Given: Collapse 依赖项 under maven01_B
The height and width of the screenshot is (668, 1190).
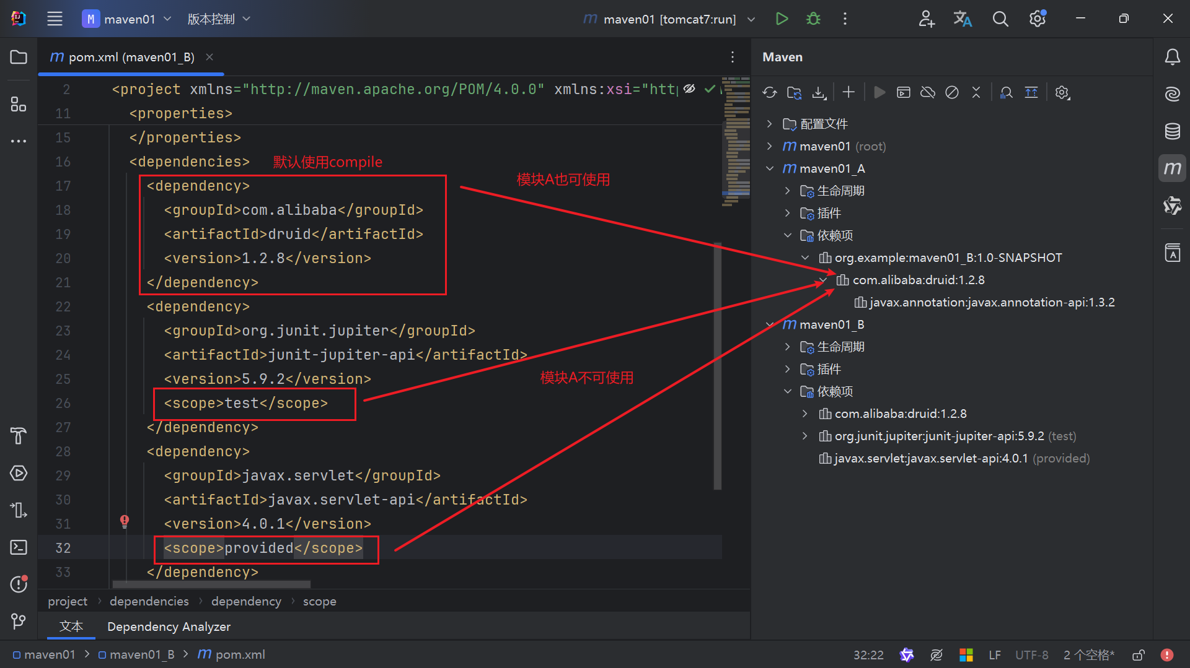Looking at the screenshot, I should coord(787,391).
